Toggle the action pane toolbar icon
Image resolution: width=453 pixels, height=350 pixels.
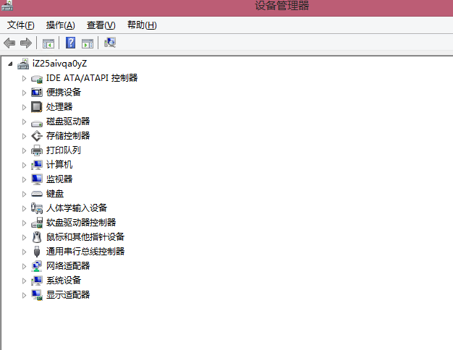pos(88,43)
